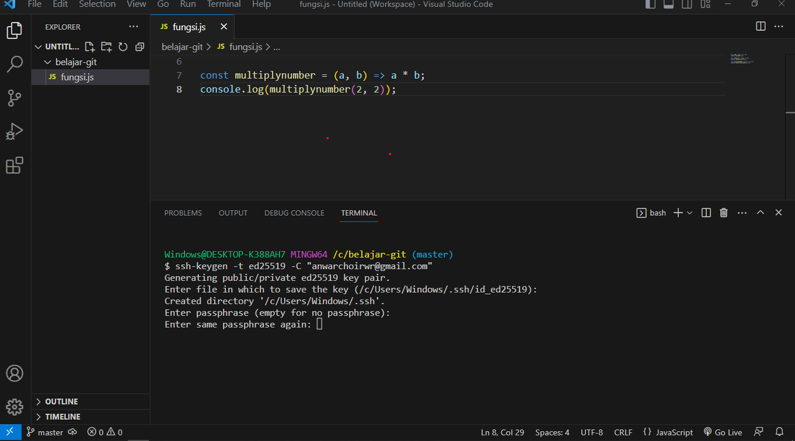Open the Manage gear icon

pyautogui.click(x=14, y=406)
